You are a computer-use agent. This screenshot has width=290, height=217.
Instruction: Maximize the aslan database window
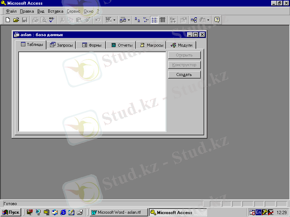(x=196, y=34)
